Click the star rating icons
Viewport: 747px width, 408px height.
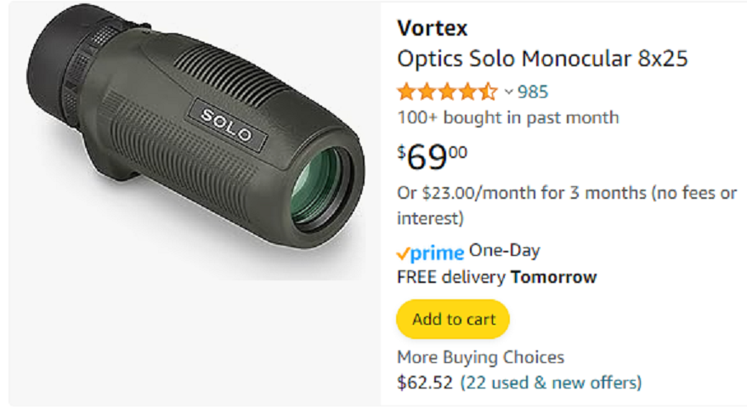tap(447, 92)
